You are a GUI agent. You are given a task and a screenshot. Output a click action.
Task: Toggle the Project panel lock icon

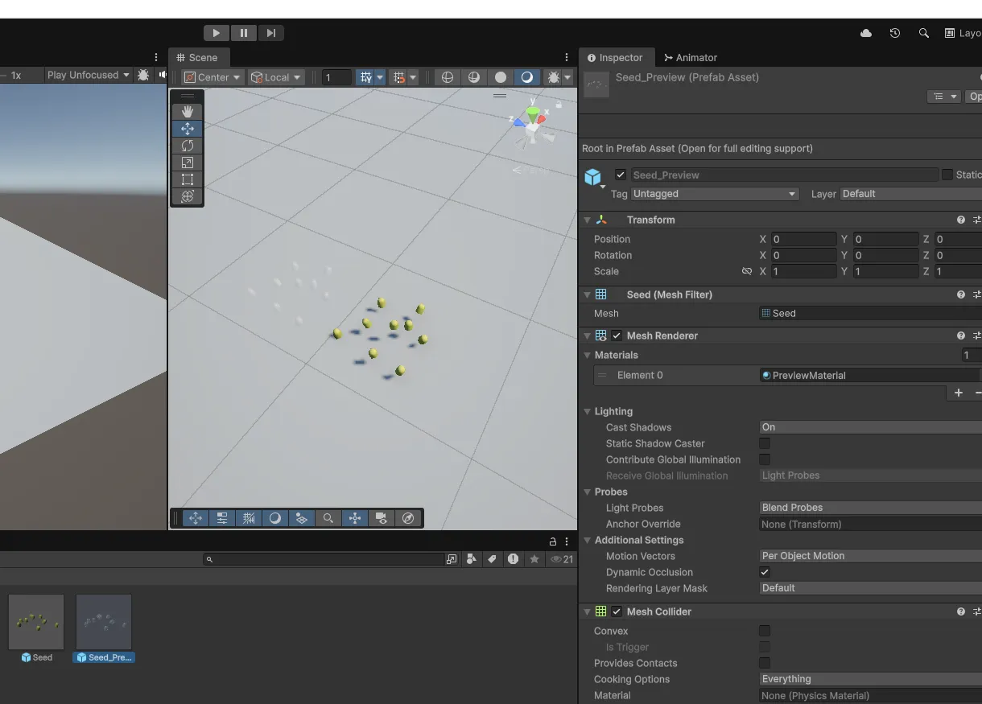click(x=553, y=541)
